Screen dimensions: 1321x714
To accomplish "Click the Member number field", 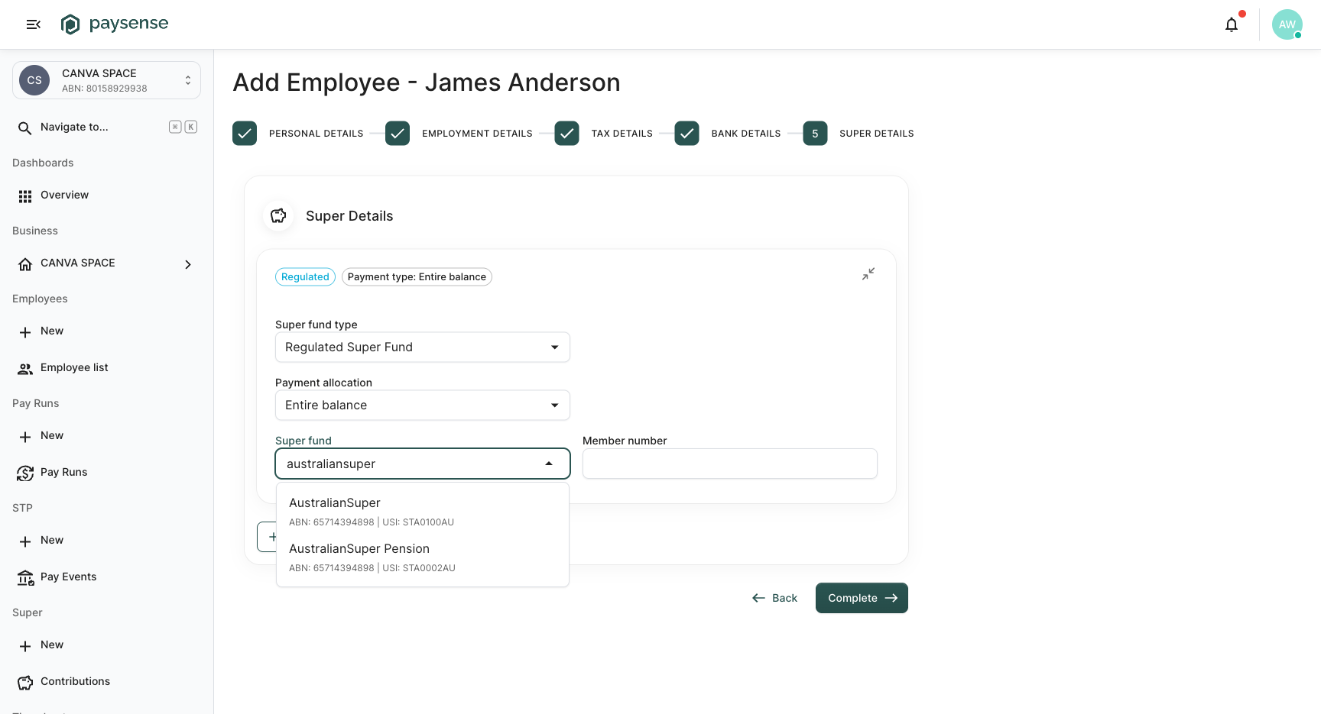I will click(730, 464).
